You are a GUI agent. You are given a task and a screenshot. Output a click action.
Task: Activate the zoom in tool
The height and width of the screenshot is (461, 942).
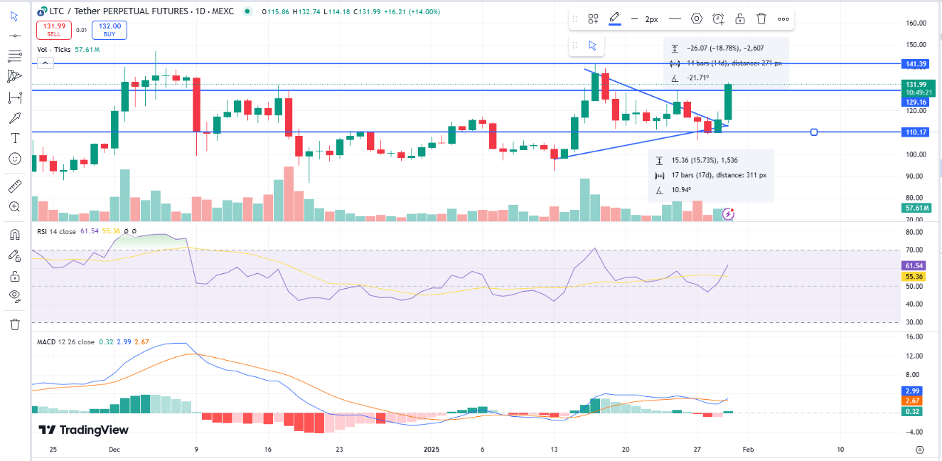tap(14, 207)
